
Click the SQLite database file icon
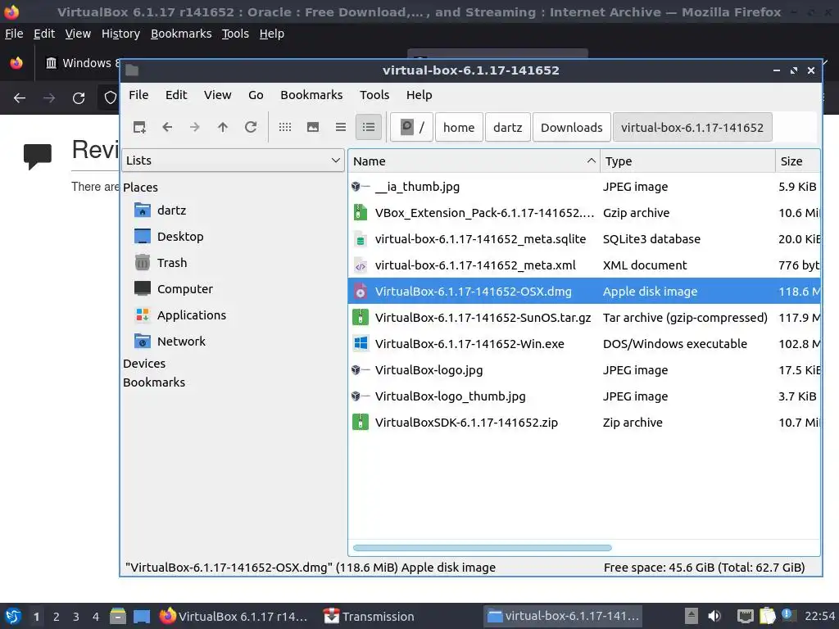click(361, 239)
